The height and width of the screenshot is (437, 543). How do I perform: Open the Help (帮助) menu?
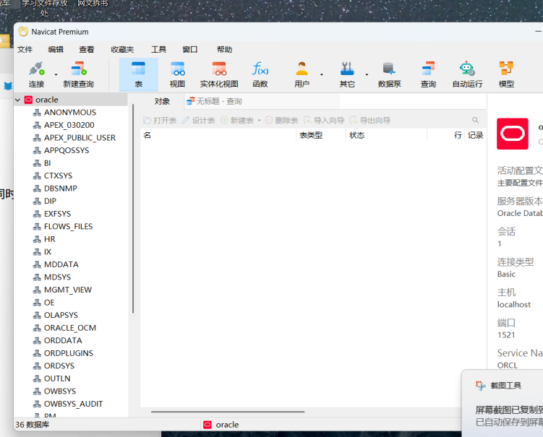click(224, 49)
